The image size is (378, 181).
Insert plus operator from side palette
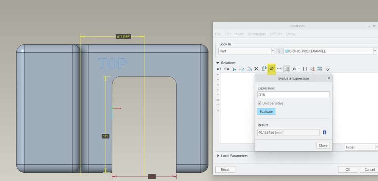click(218, 74)
